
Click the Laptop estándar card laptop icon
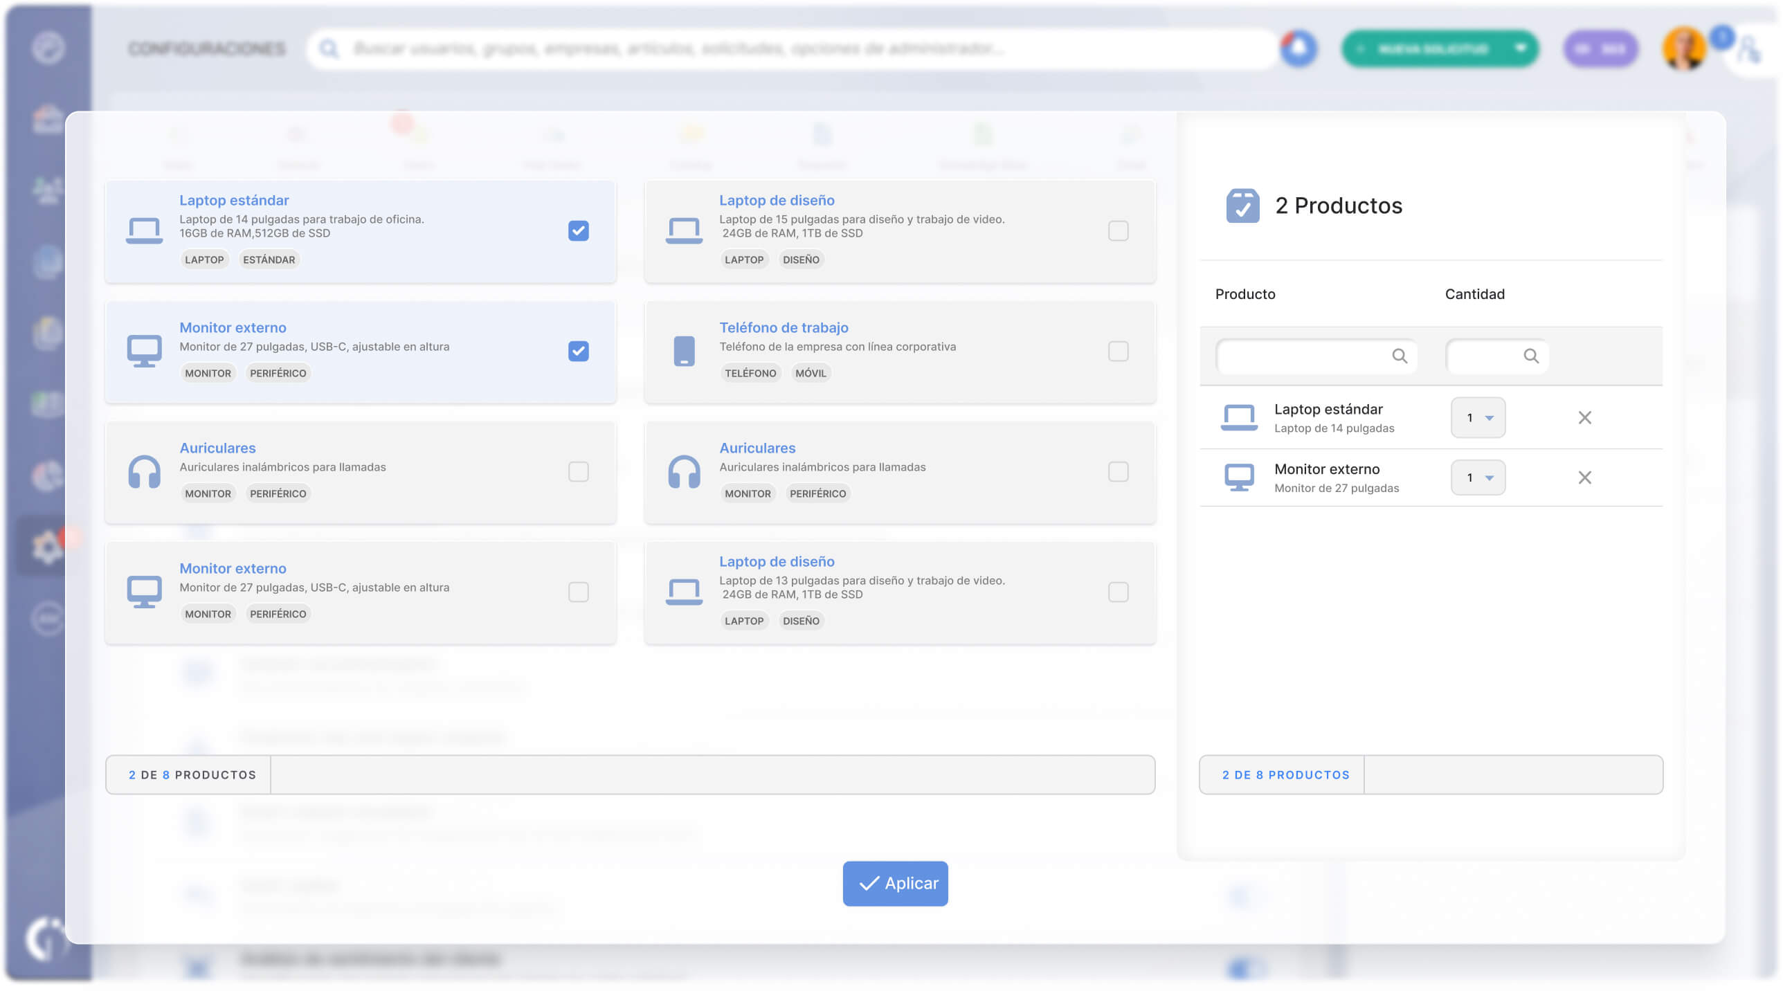coord(144,230)
